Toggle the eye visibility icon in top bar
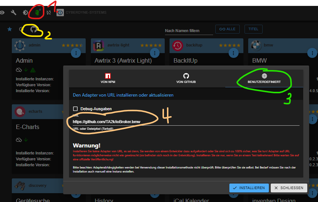The image size is (318, 202). point(2,13)
